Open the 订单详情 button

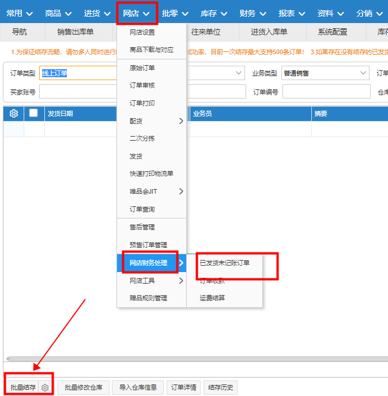point(184,387)
